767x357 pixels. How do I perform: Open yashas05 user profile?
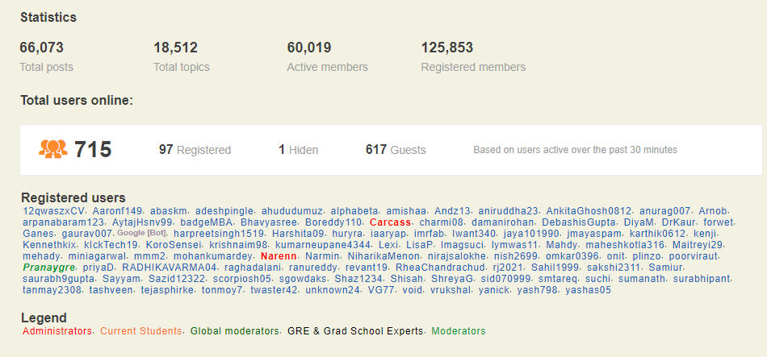(x=588, y=289)
